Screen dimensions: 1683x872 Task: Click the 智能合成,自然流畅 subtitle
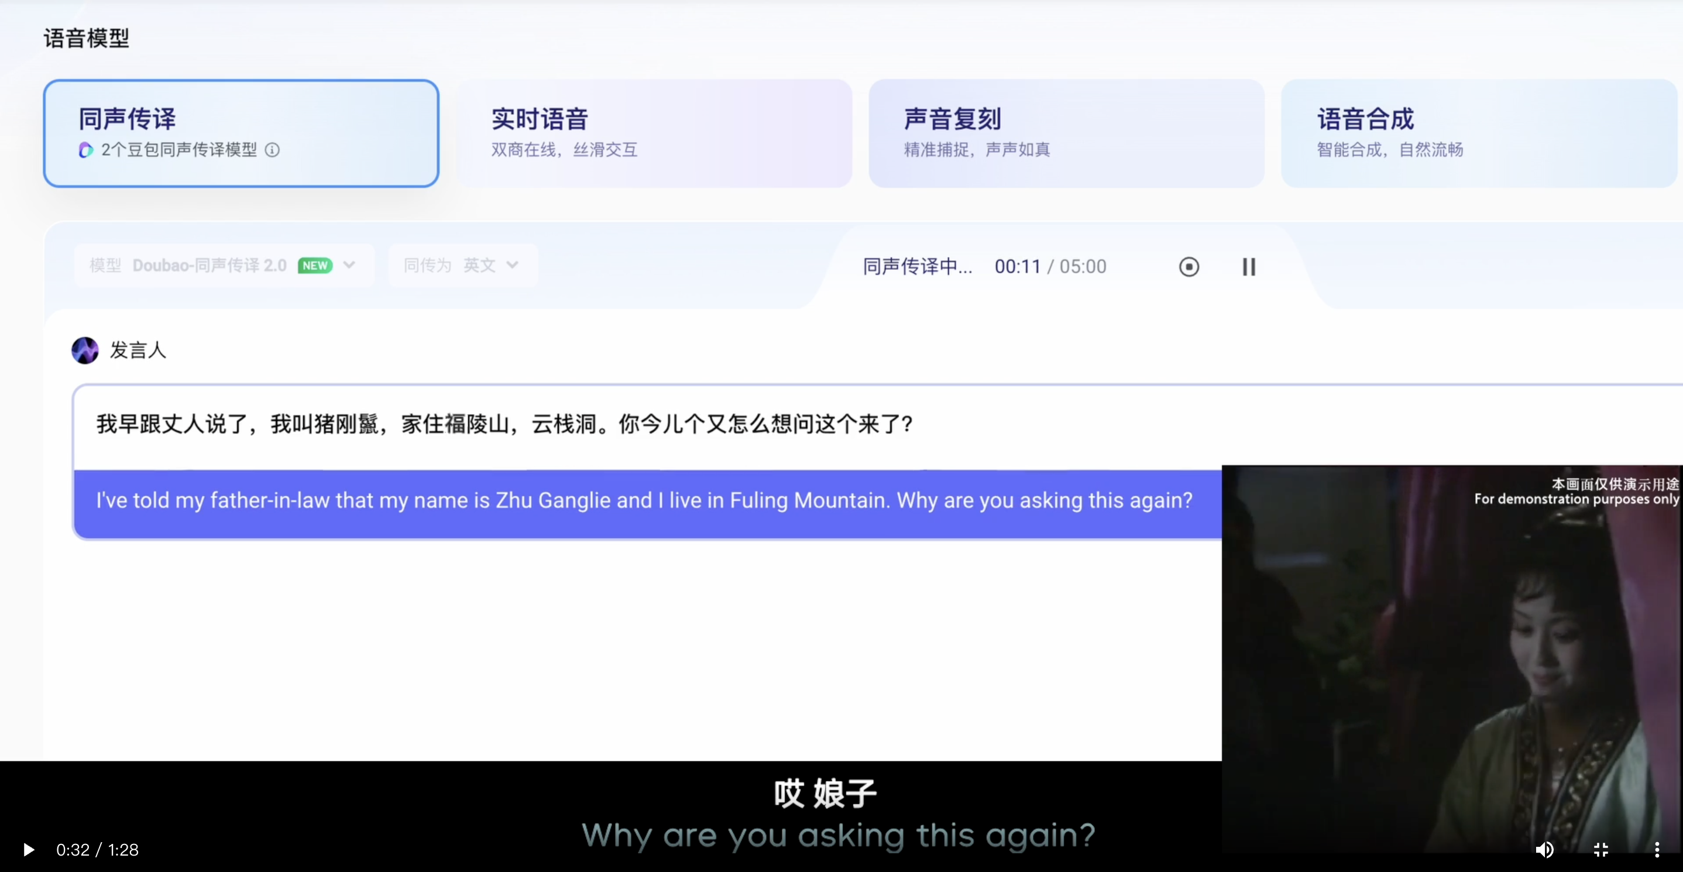(x=1390, y=150)
